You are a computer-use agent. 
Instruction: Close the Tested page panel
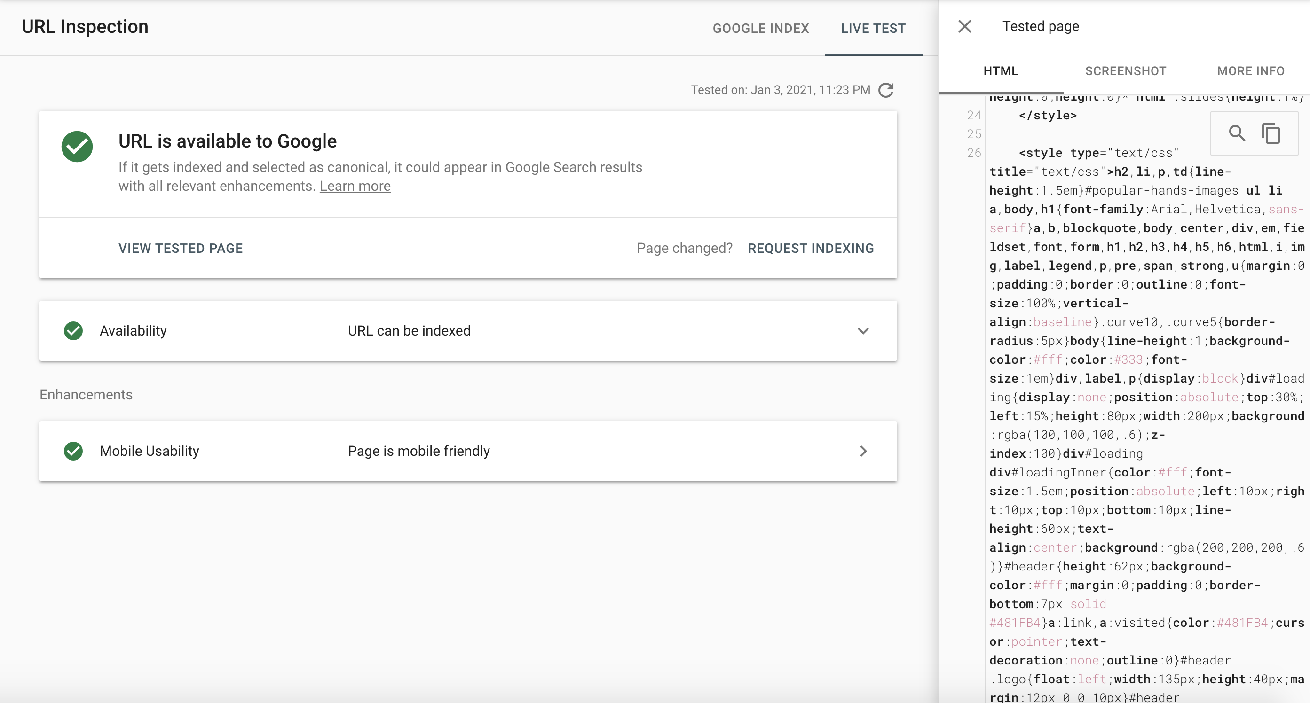pyautogui.click(x=964, y=26)
